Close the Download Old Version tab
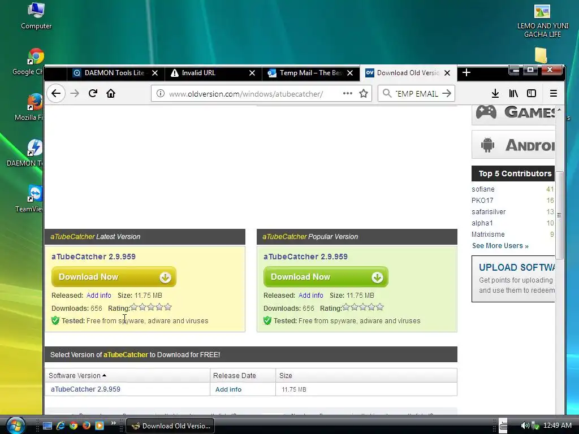Screen dimensions: 579x434 coord(447,73)
